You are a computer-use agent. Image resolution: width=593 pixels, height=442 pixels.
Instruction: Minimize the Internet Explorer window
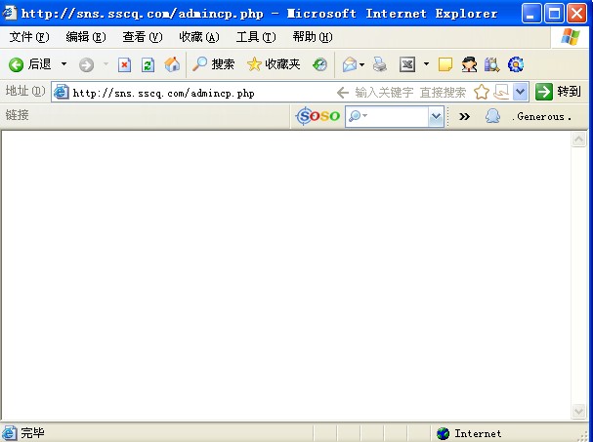click(x=531, y=14)
